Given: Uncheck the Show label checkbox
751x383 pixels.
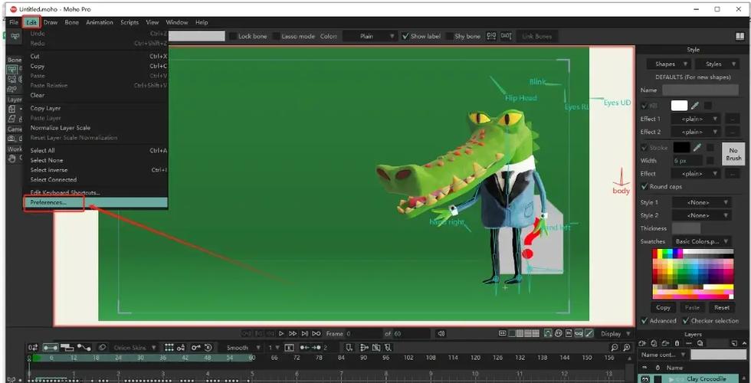Looking at the screenshot, I should coord(405,37).
